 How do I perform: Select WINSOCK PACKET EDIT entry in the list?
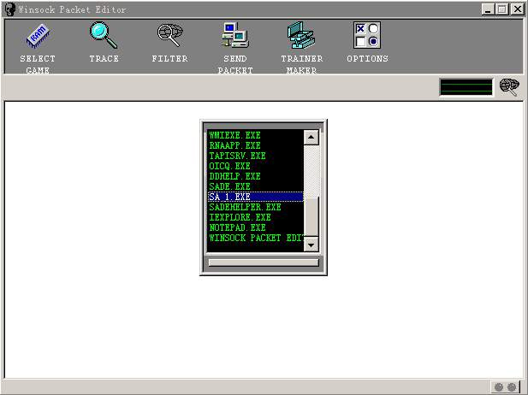tap(256, 238)
